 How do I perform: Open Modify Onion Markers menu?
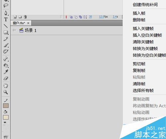click(x=85, y=17)
